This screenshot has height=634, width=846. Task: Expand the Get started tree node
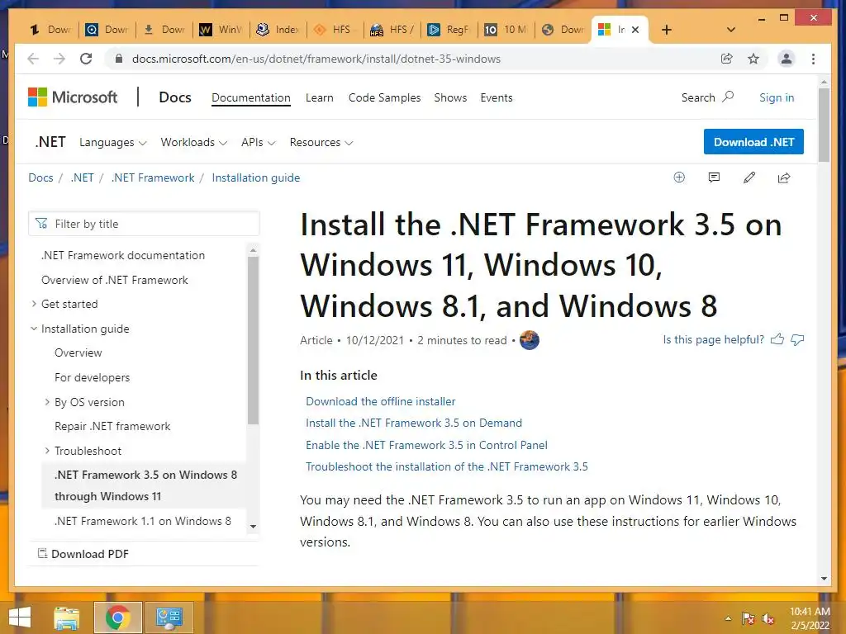[x=34, y=304]
